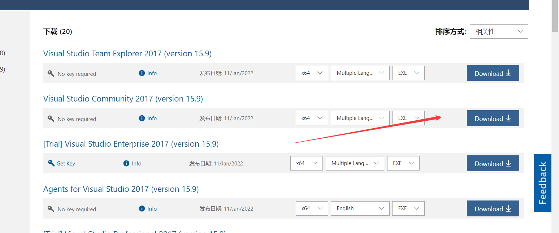
Task: Open Agents for Visual Studio 2017 title link
Action: [x=121, y=189]
